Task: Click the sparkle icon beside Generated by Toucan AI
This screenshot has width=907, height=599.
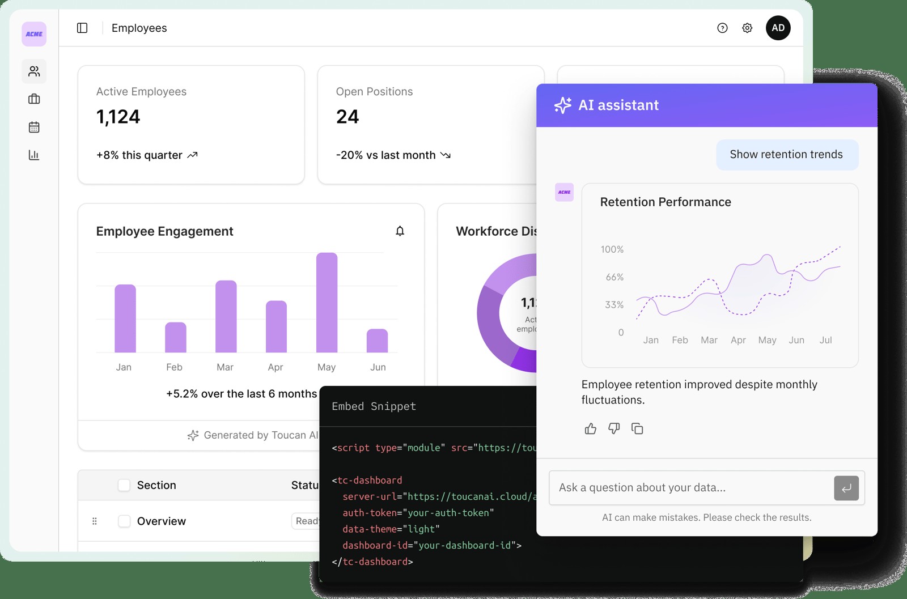Action: 193,435
